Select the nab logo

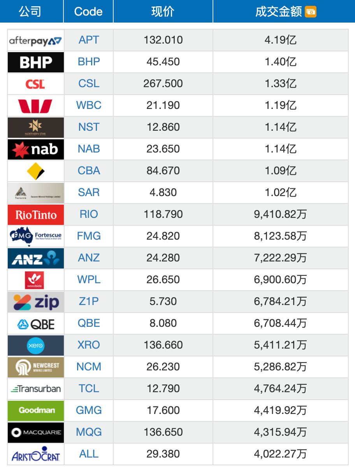pyautogui.click(x=36, y=149)
